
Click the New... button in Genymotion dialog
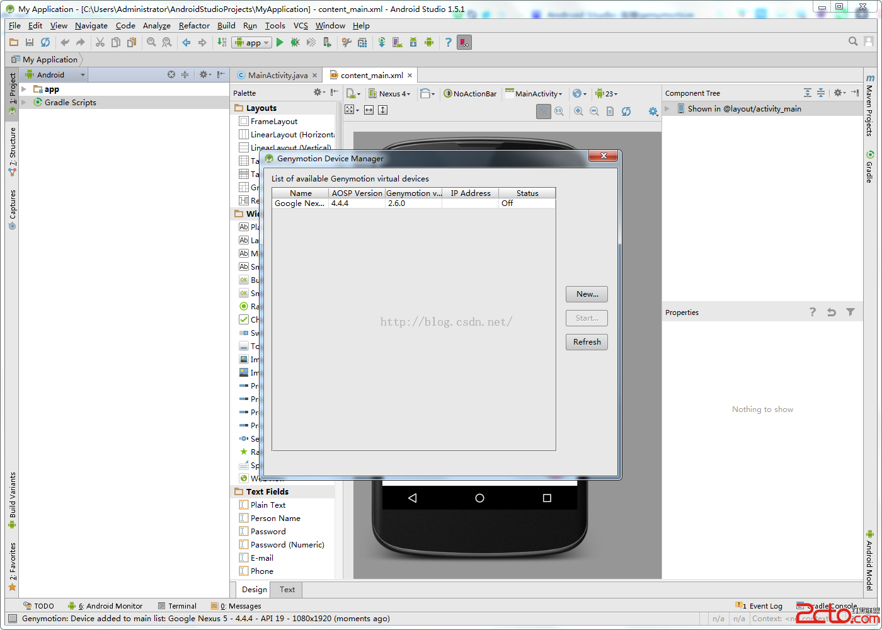click(x=587, y=294)
